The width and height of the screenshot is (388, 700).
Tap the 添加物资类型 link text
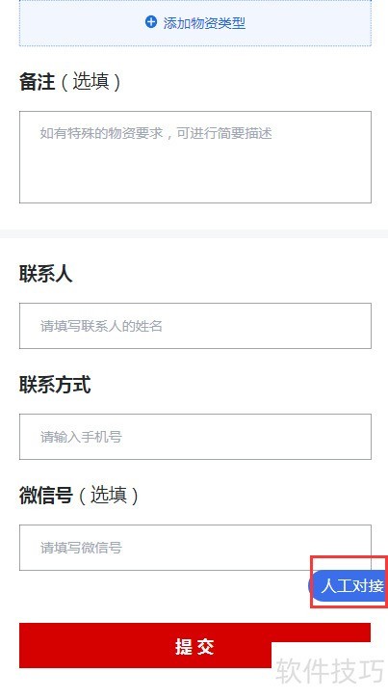click(x=204, y=23)
